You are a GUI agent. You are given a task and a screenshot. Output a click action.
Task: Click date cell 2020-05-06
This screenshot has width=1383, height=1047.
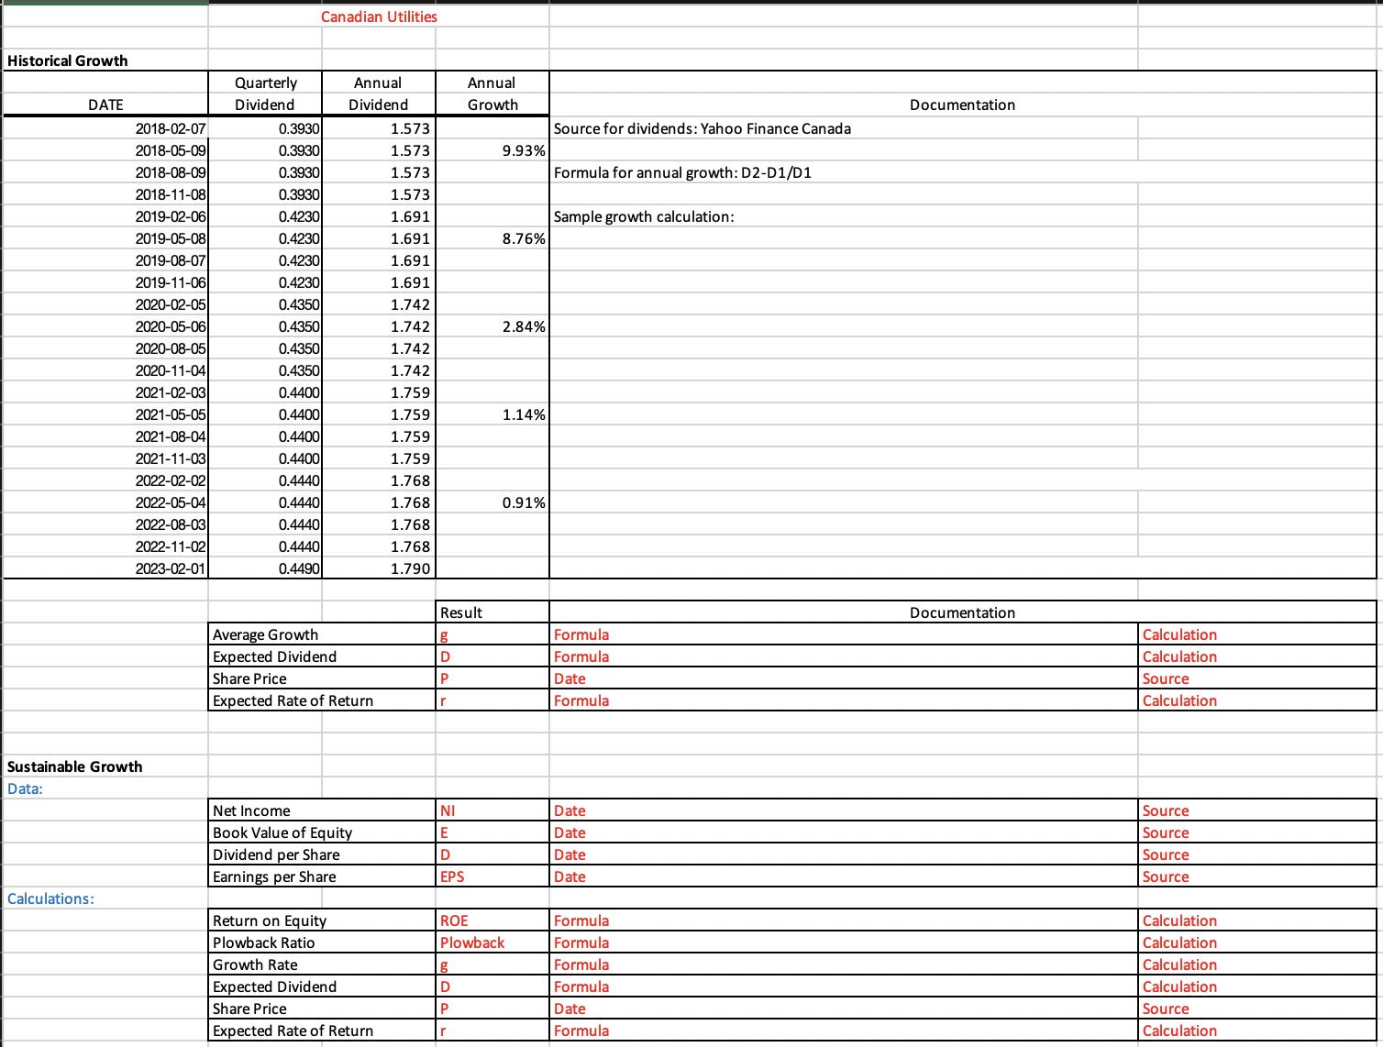(105, 326)
